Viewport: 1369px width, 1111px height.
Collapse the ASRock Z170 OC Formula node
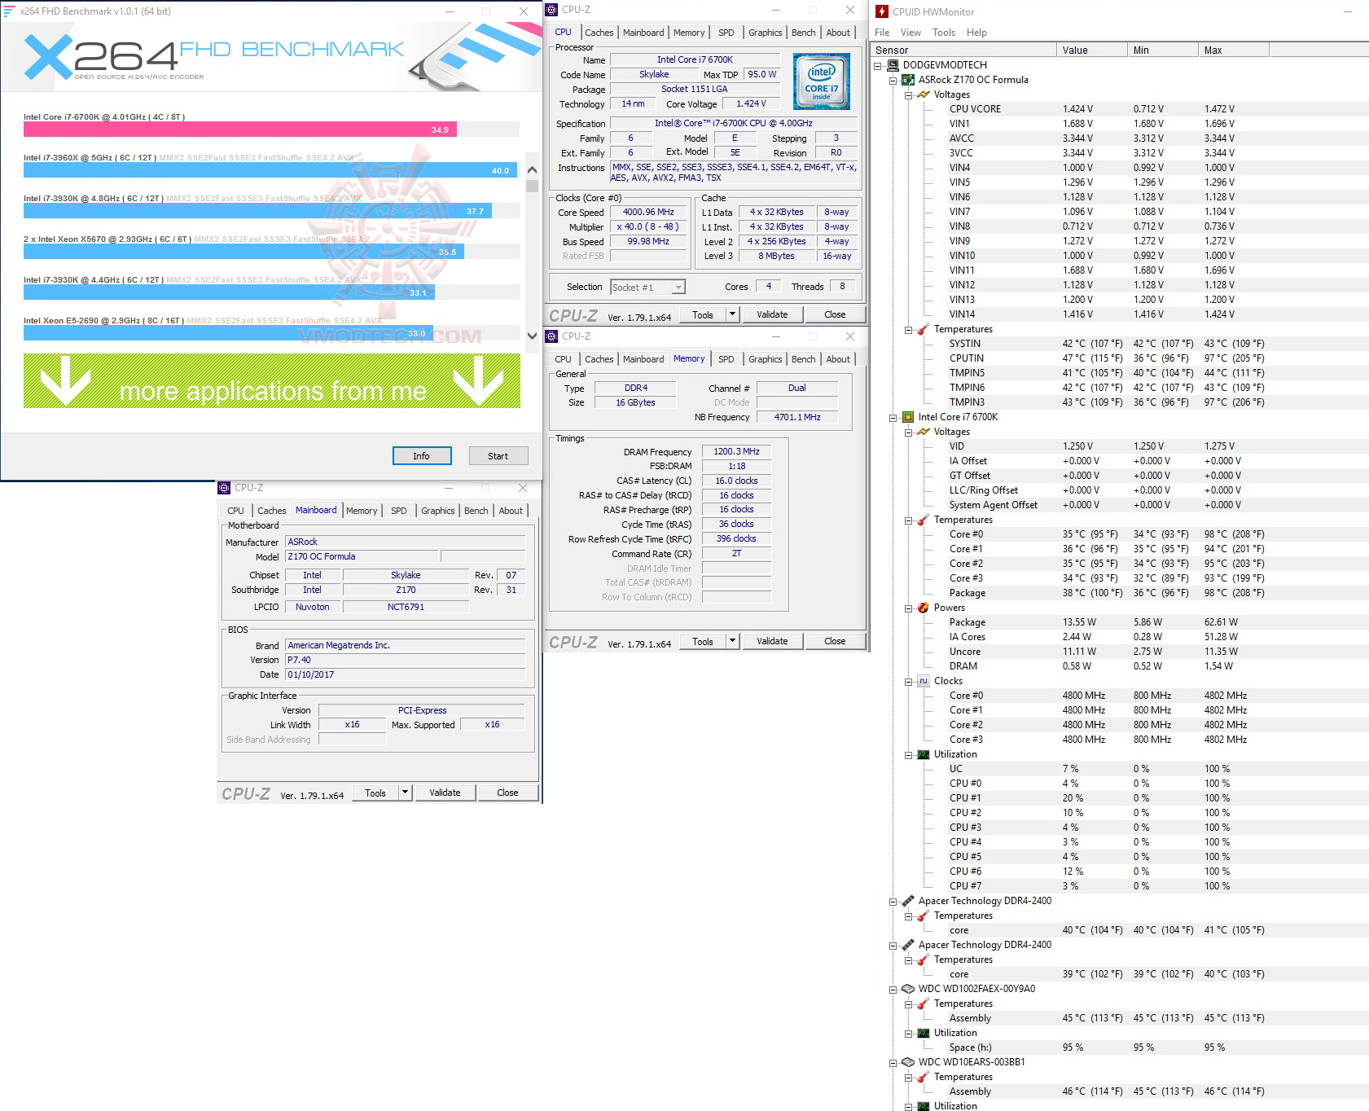(893, 81)
